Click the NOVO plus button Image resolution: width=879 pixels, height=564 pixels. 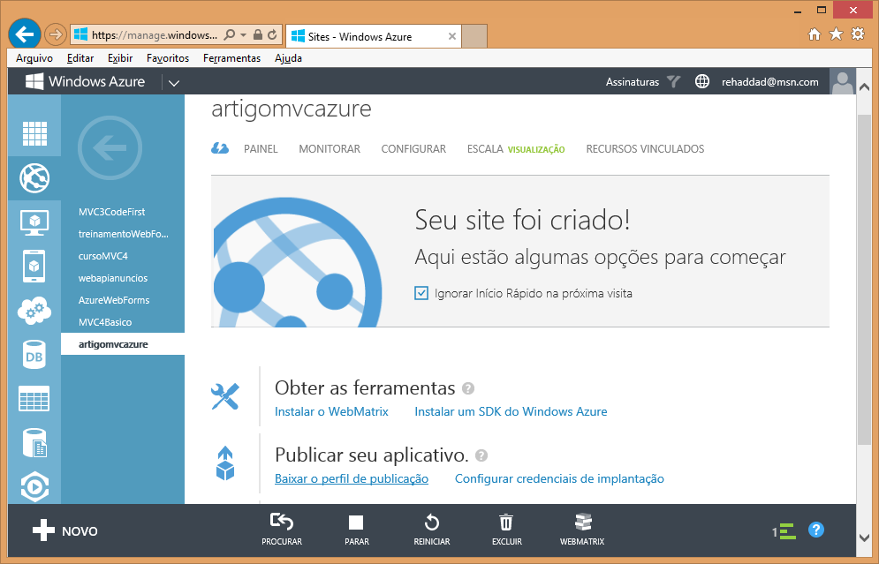pos(65,530)
